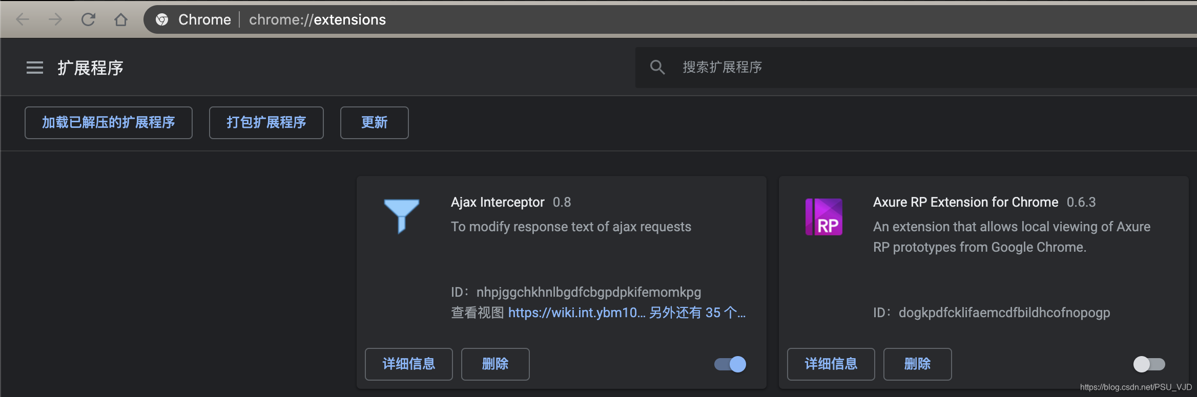
Task: Reload the extensions page
Action: click(x=88, y=19)
